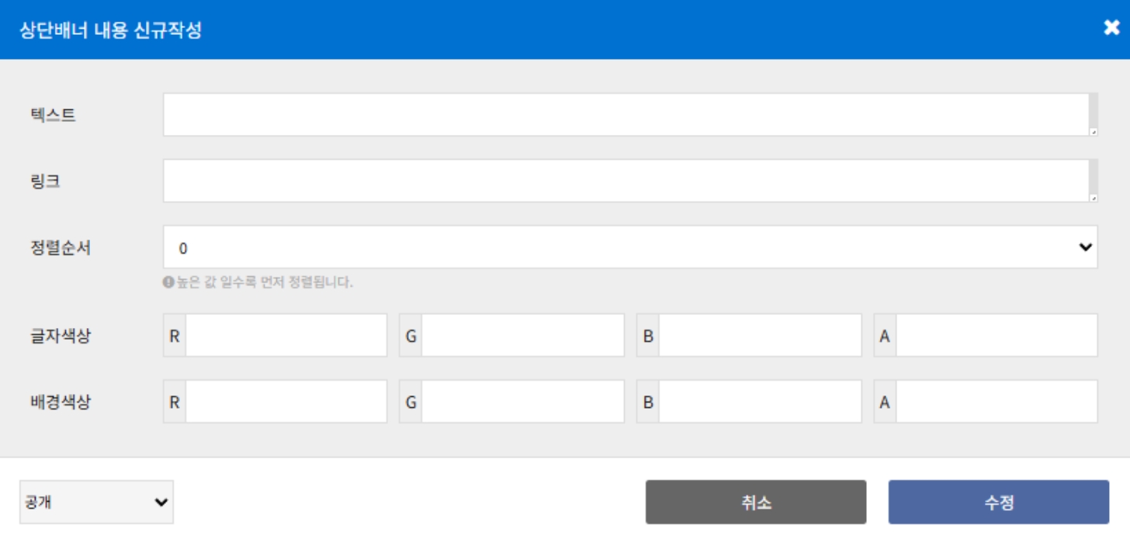Focus 배경색상 R value field
1130x542 pixels.
point(286,402)
